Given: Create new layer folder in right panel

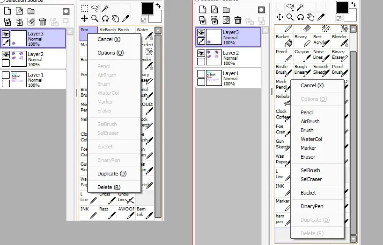Looking at the screenshot, I should [x=226, y=10].
